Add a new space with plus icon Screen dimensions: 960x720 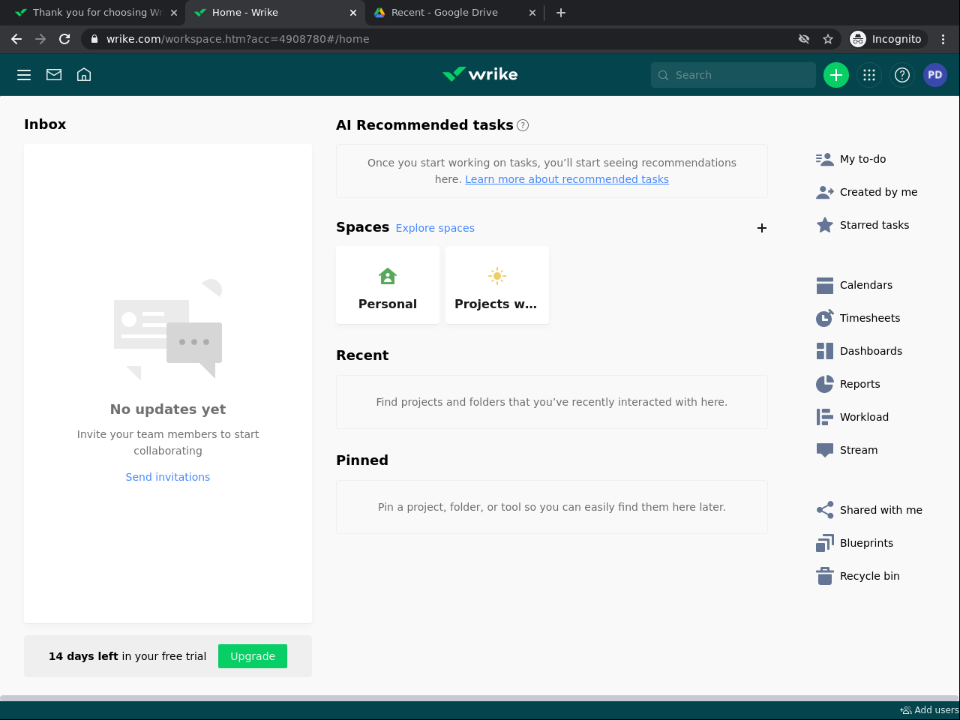click(762, 228)
